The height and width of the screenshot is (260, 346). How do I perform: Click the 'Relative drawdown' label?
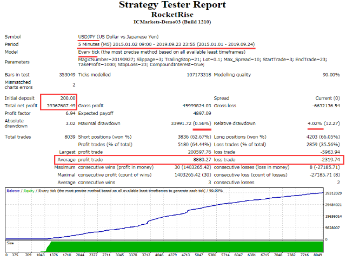click(235, 123)
